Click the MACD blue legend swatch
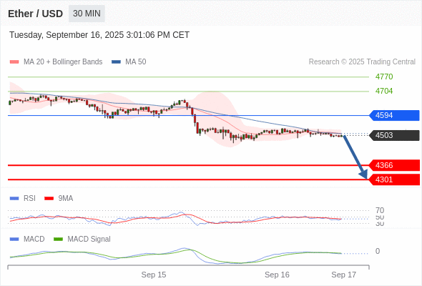This screenshot has height=286, width=422. [x=14, y=240]
